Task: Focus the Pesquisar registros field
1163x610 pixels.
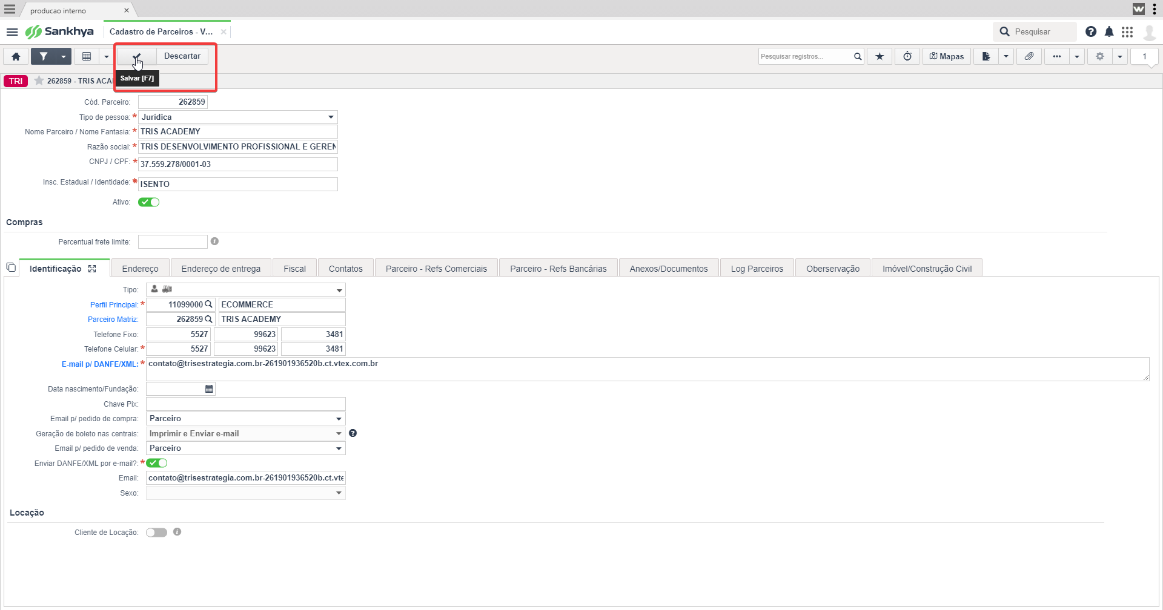Action: (x=804, y=56)
